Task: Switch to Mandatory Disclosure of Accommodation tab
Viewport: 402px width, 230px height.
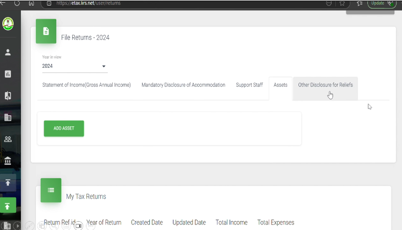Action: pos(183,85)
